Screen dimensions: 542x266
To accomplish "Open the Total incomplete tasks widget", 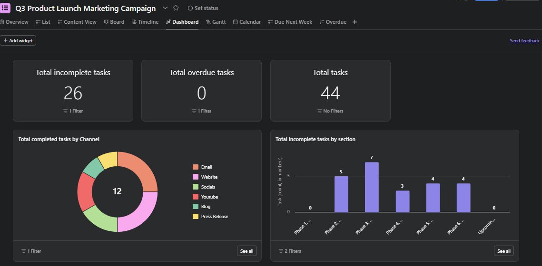I will click(x=73, y=91).
